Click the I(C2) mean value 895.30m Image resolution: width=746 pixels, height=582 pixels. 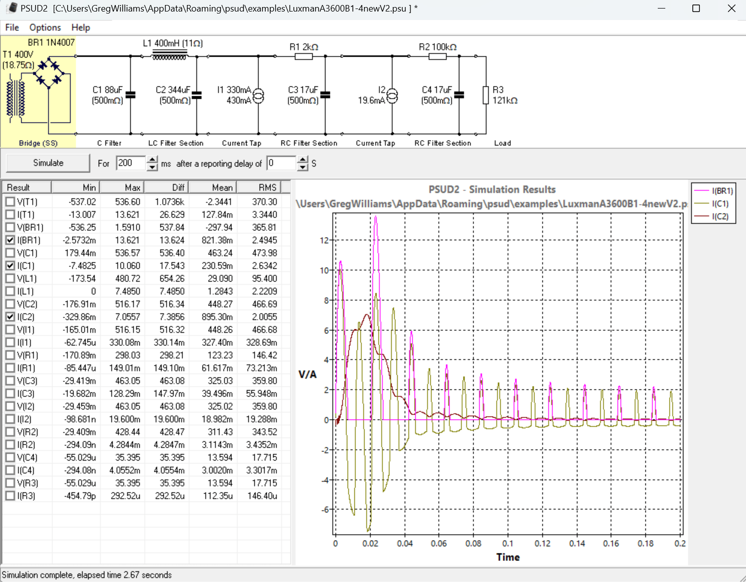[x=217, y=317]
